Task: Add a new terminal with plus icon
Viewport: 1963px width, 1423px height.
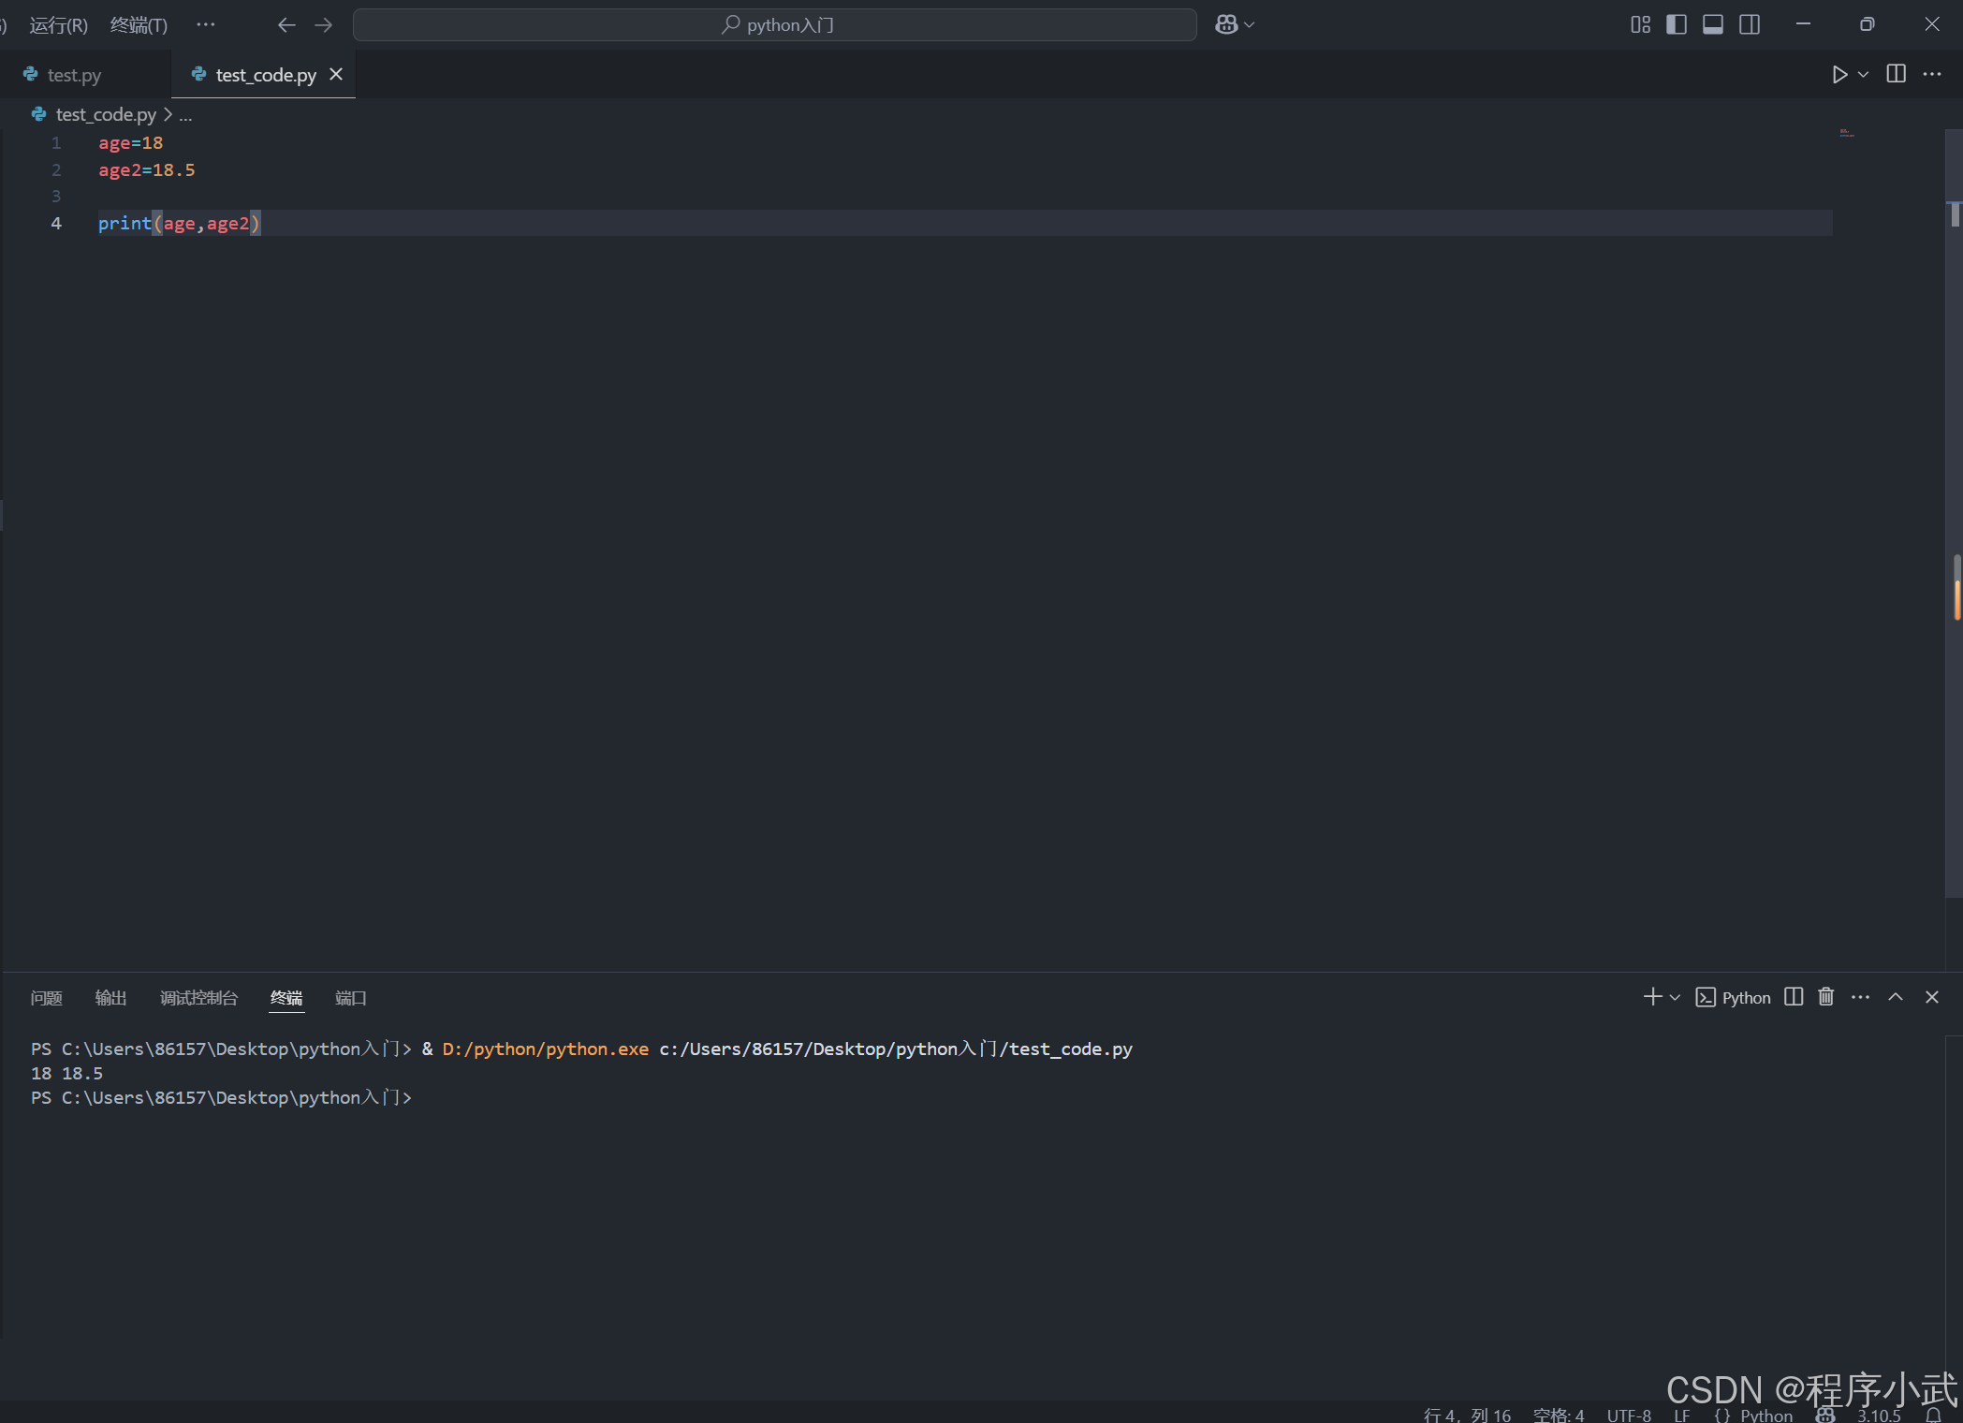Action: click(x=1652, y=997)
